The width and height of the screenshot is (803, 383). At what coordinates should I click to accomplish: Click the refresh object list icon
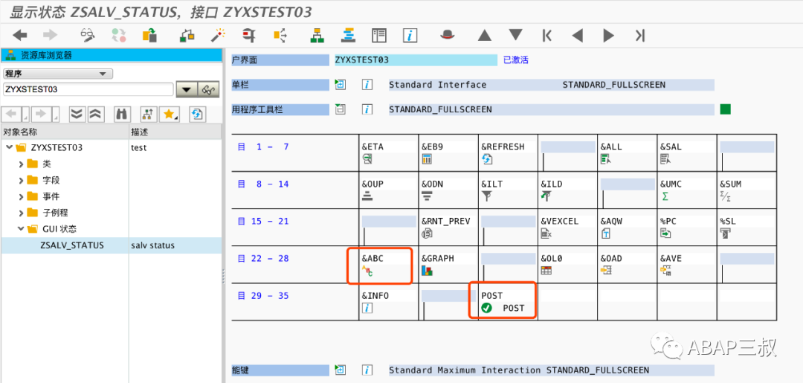pos(198,115)
